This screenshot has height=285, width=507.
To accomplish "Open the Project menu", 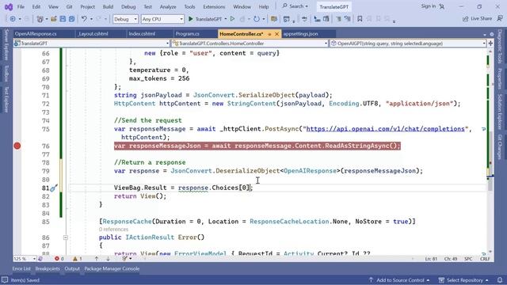I will [x=88, y=6].
